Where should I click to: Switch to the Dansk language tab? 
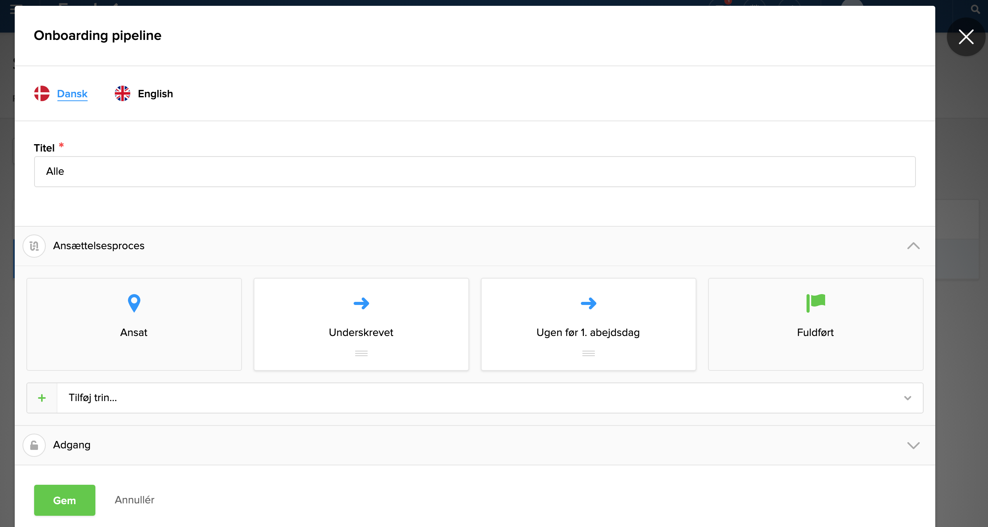[72, 94]
